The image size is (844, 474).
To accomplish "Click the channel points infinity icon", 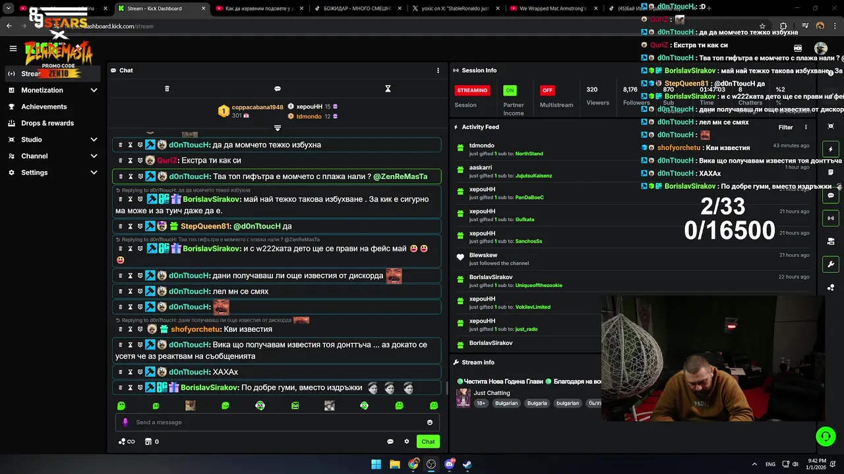I will [x=127, y=442].
